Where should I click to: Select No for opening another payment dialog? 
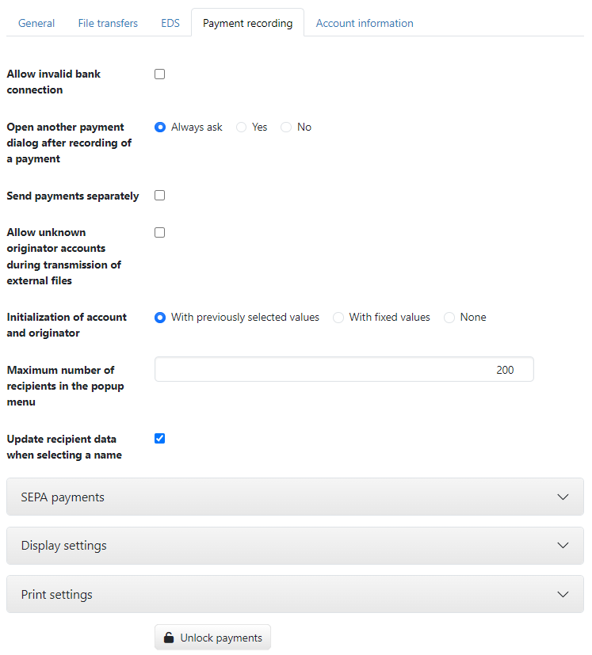point(286,127)
